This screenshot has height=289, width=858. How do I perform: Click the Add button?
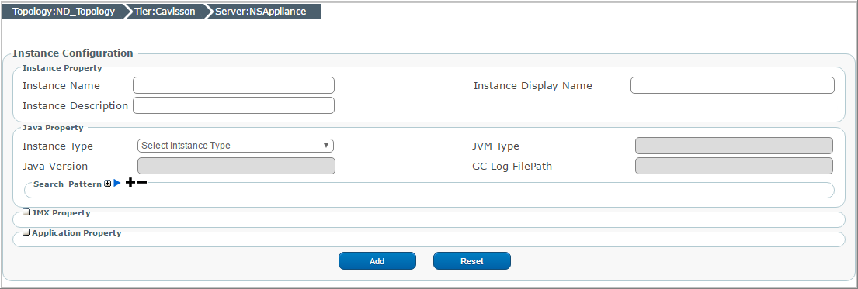point(377,261)
